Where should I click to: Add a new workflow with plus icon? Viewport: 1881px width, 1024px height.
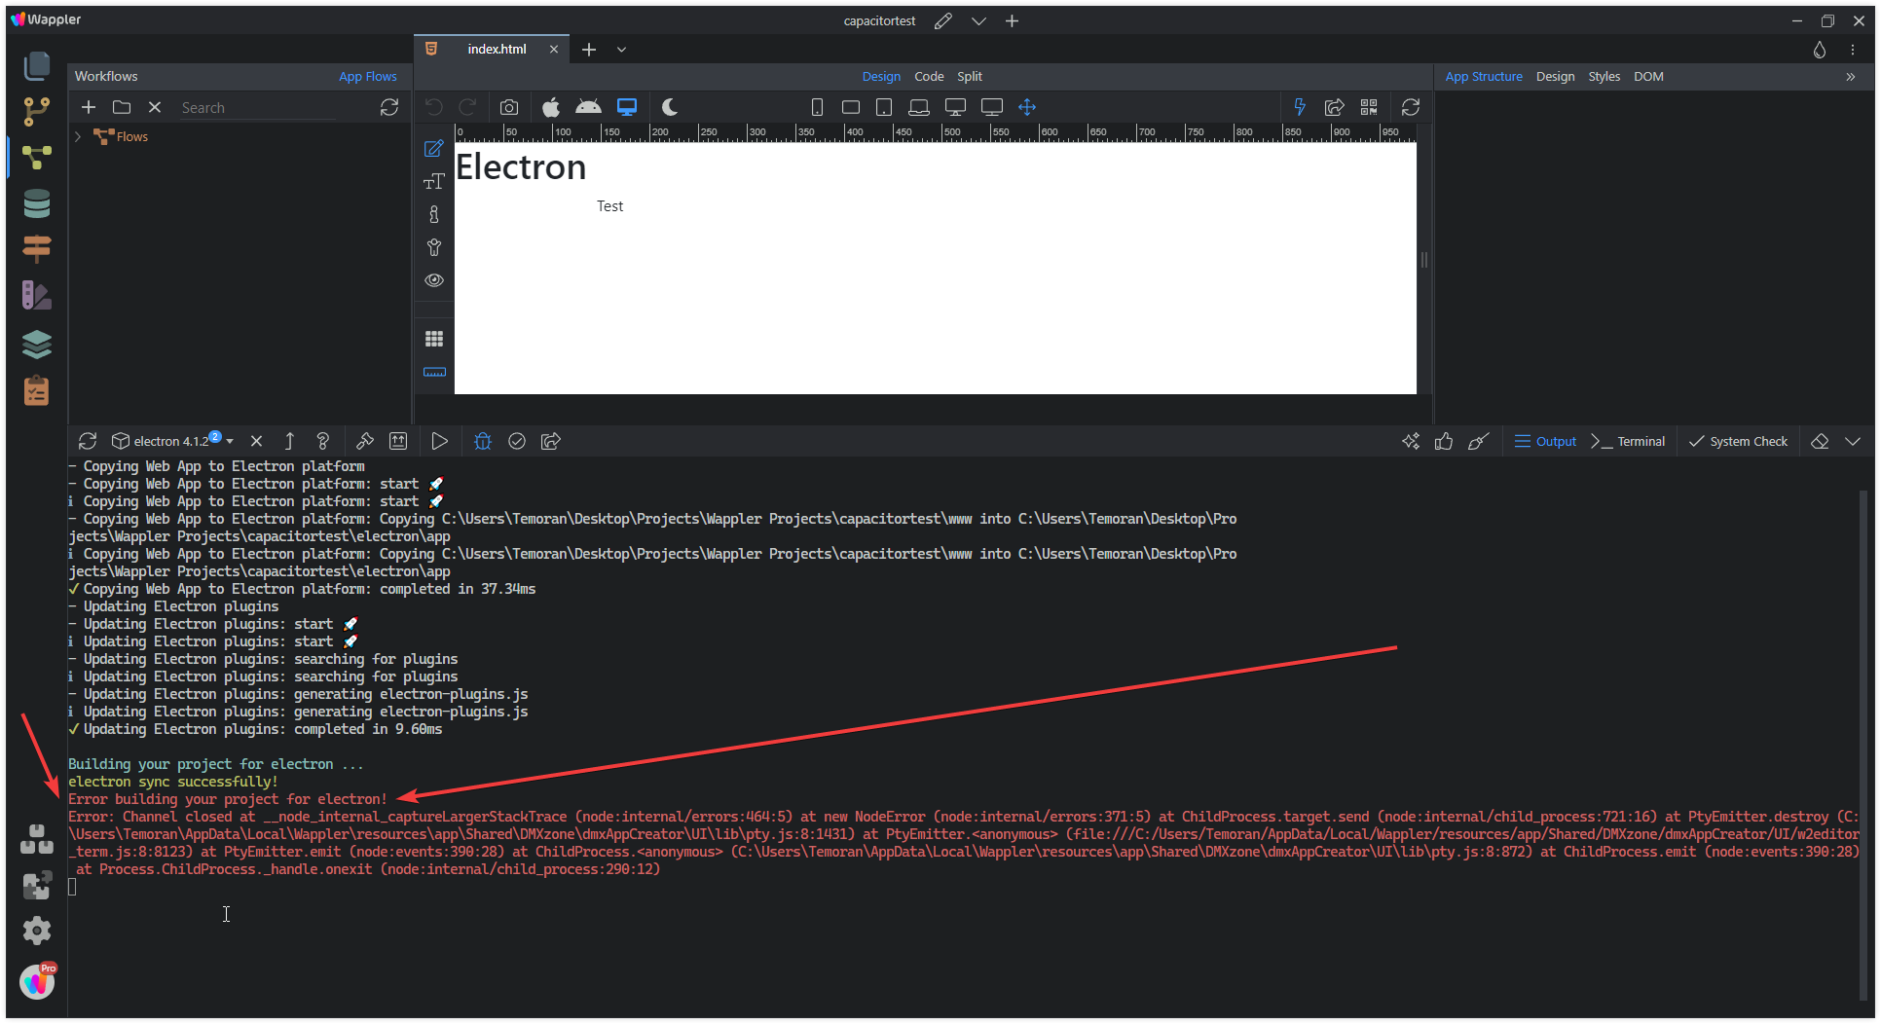pyautogui.click(x=89, y=107)
